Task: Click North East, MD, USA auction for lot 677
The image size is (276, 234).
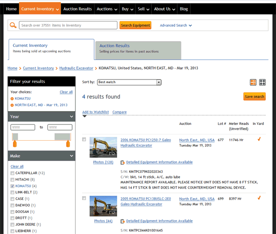Action: 197,140
